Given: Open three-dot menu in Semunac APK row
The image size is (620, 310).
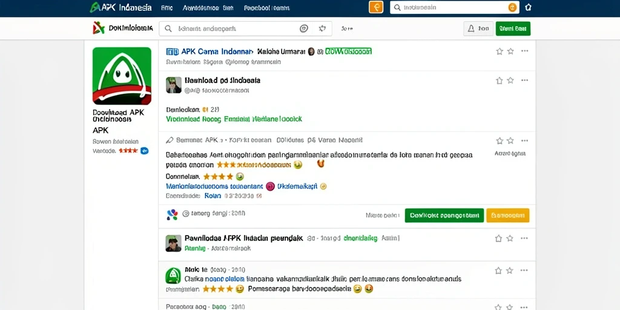Looking at the screenshot, I should pyautogui.click(x=525, y=140).
